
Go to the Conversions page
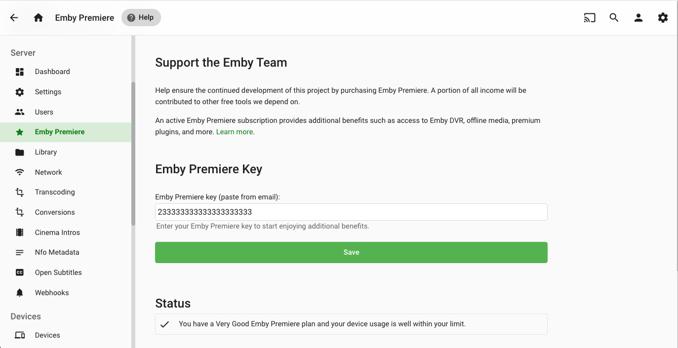(x=66, y=212)
